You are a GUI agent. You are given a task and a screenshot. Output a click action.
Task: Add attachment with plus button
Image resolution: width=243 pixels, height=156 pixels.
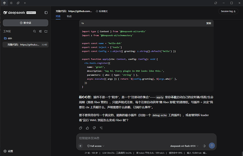coord(80,146)
